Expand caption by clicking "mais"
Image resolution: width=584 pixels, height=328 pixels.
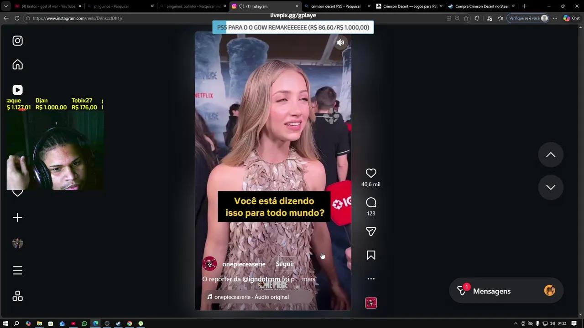click(308, 279)
